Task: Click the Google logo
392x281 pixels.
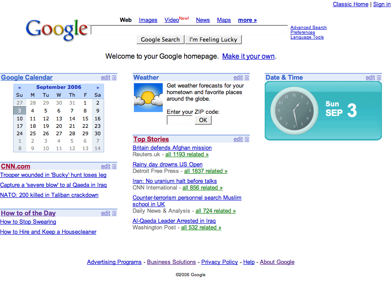Action: coord(57,30)
